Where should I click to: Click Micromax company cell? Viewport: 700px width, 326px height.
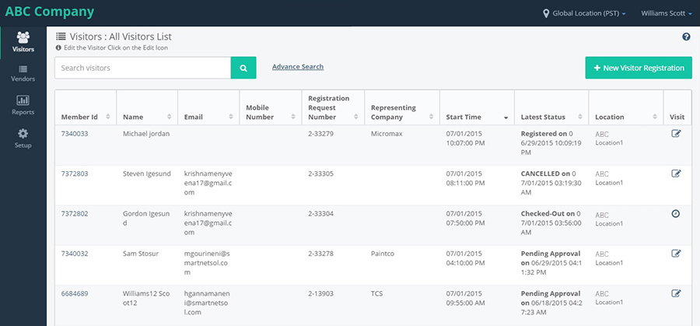coord(385,134)
